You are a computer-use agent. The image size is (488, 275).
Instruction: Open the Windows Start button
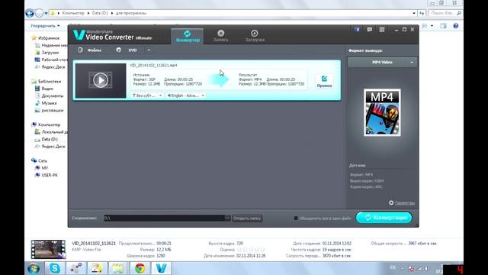(x=34, y=268)
